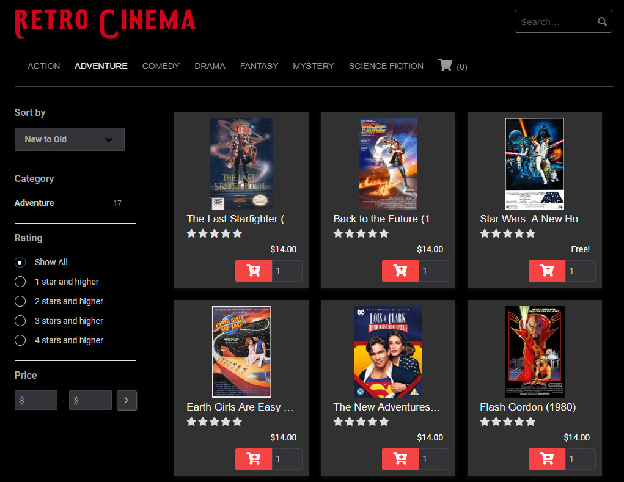The height and width of the screenshot is (482, 624).
Task: Select 4 stars and higher filter
Action: pos(20,340)
